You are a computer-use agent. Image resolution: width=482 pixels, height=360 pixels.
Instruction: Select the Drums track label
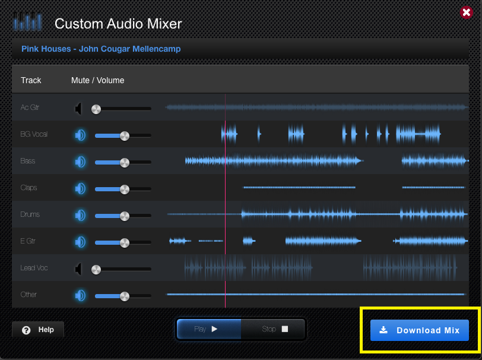click(30, 214)
